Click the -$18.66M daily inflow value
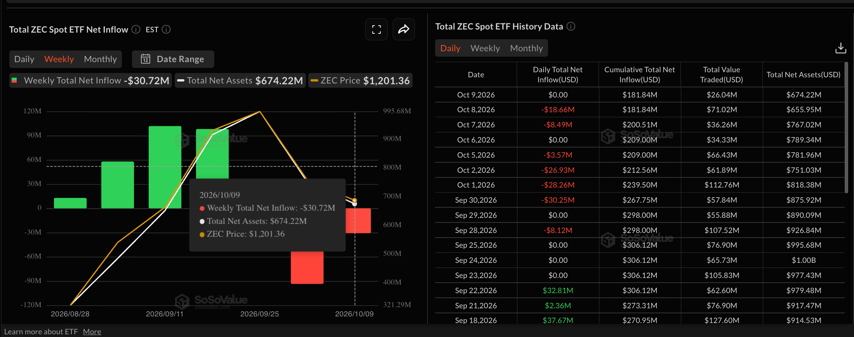 click(558, 109)
